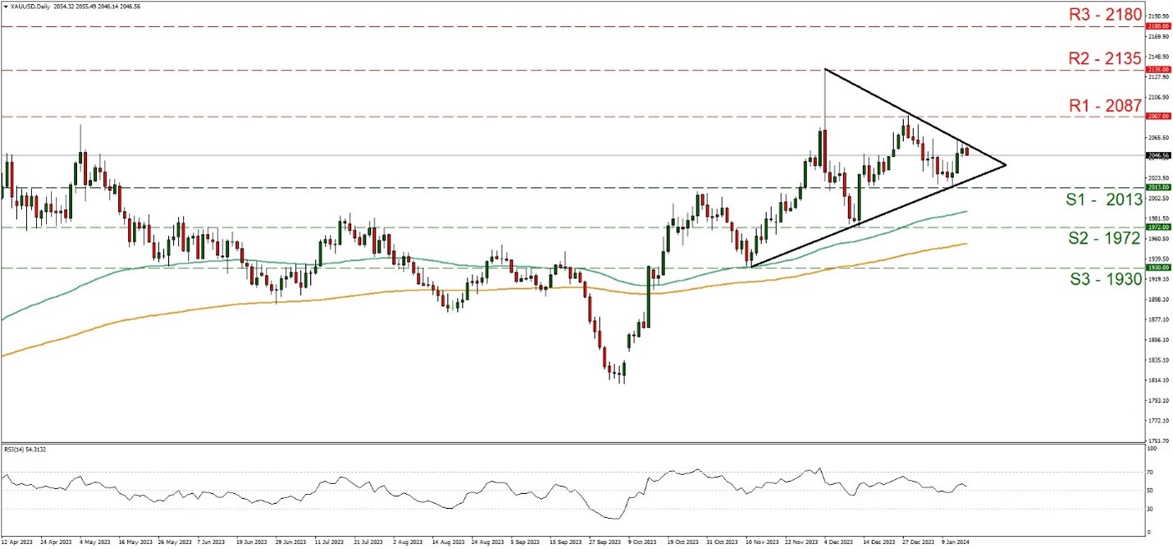Viewport: 1173px width, 549px height.
Task: Click the black 2046.56 current price tag
Action: (1158, 155)
